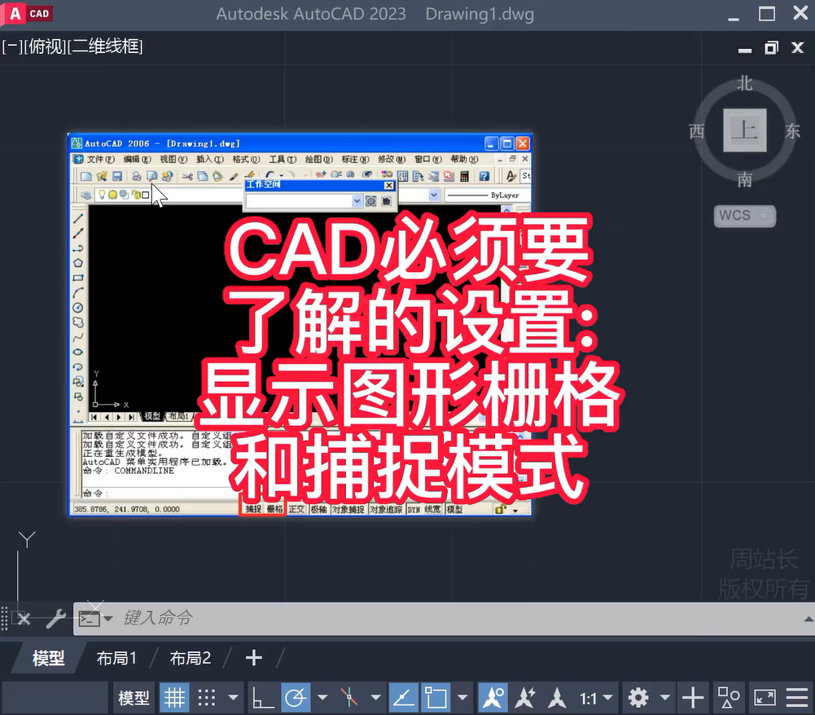Image resolution: width=815 pixels, height=715 pixels.
Task: Click the isolate objects icon
Action: click(728, 698)
